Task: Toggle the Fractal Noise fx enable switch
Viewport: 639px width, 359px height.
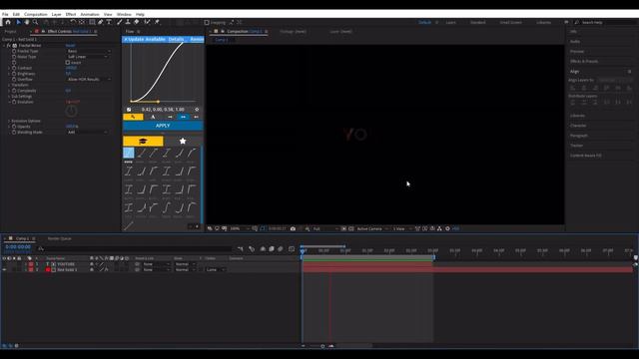Action: 9,46
